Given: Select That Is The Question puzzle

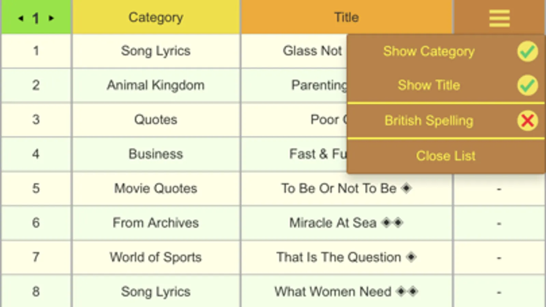Looking at the screenshot, I should click(x=339, y=257).
